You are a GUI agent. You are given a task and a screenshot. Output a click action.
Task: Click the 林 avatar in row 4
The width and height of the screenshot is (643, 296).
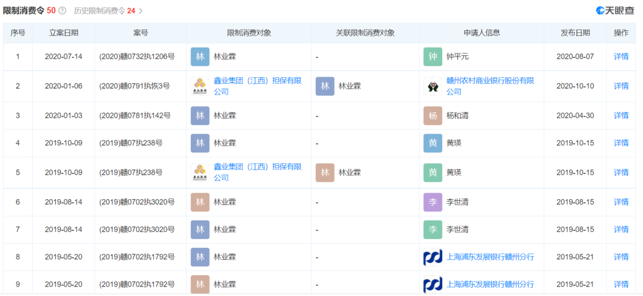tap(200, 143)
